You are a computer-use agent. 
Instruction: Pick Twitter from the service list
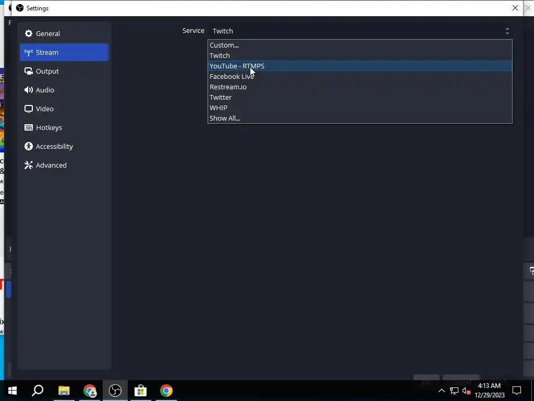360,97
